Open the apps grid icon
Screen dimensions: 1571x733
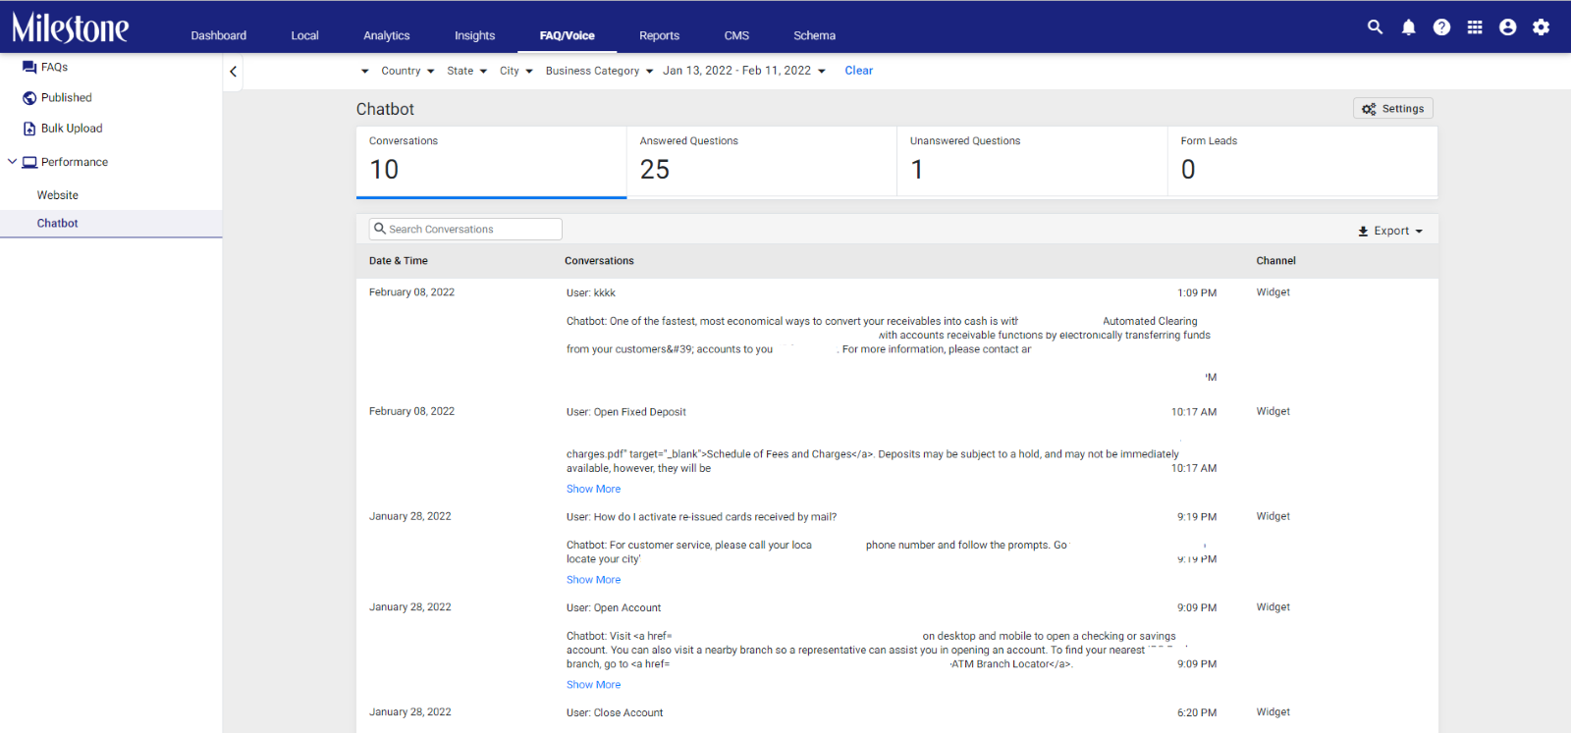pos(1475,27)
